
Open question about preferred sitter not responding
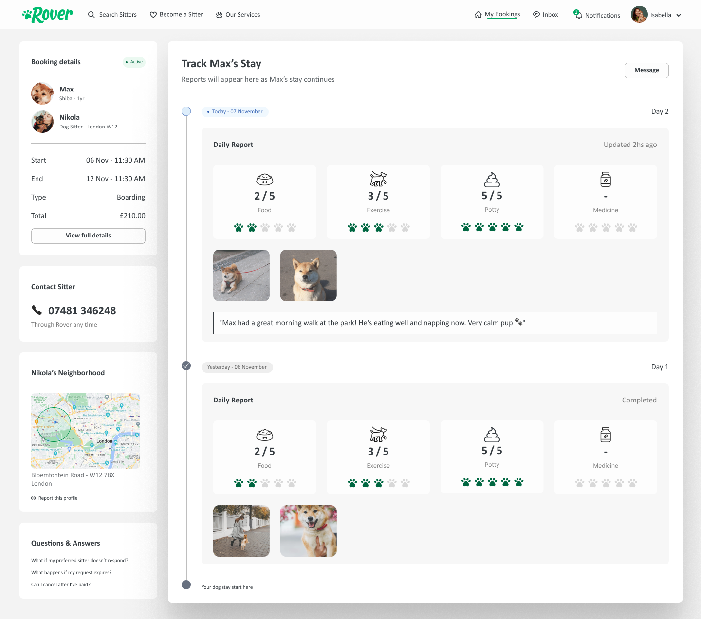pyautogui.click(x=80, y=560)
